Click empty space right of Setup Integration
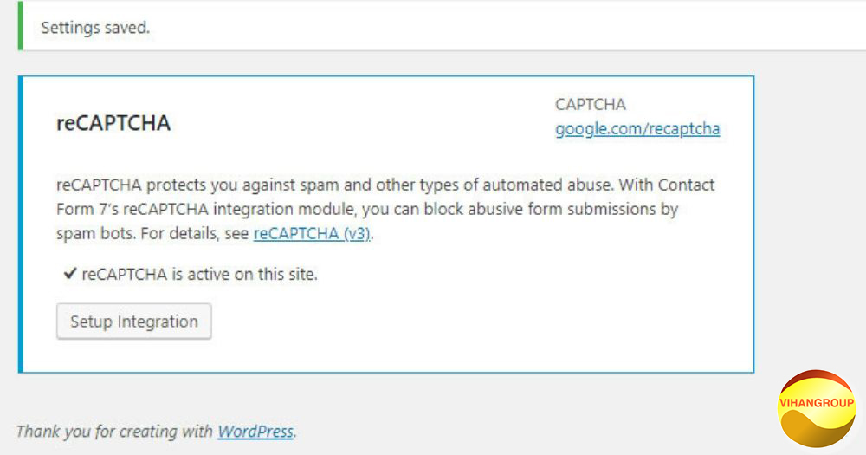The height and width of the screenshot is (455, 866). [433, 322]
